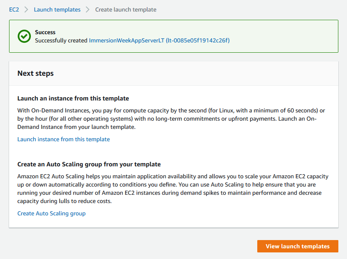Click 'Launch an instance from this template' heading
This screenshot has height=259, width=347.
[73, 98]
